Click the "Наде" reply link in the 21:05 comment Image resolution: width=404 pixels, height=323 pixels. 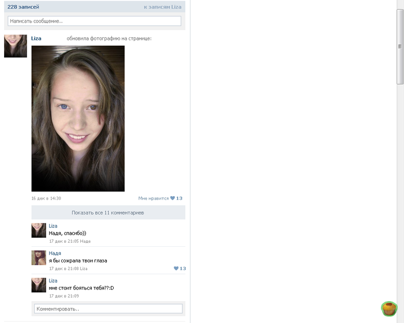[x=85, y=241]
